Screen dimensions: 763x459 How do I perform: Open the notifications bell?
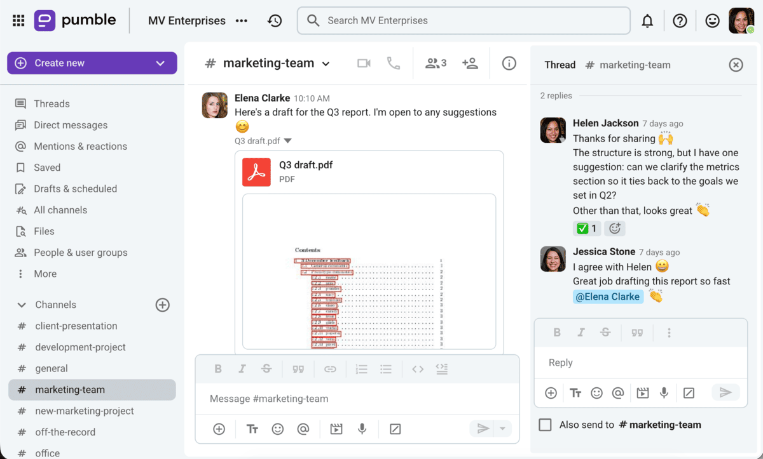(x=647, y=21)
